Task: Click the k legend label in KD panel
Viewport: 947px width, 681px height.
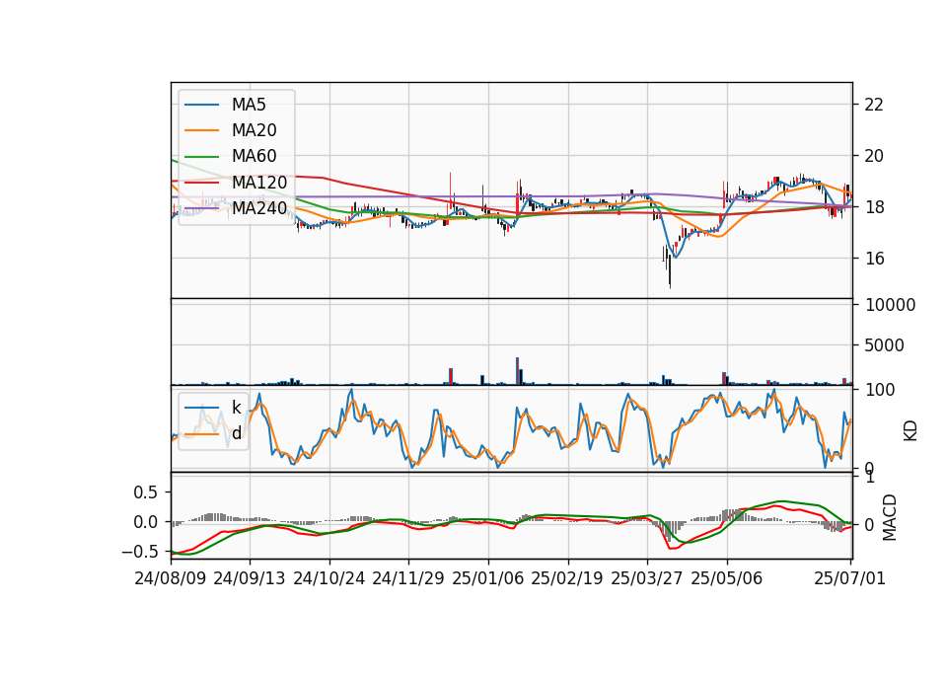Action: click(236, 408)
